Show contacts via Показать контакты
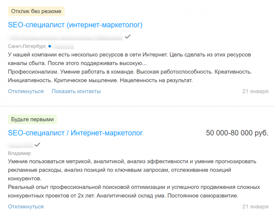Viewport: 274px width, 221px height. tap(76, 91)
